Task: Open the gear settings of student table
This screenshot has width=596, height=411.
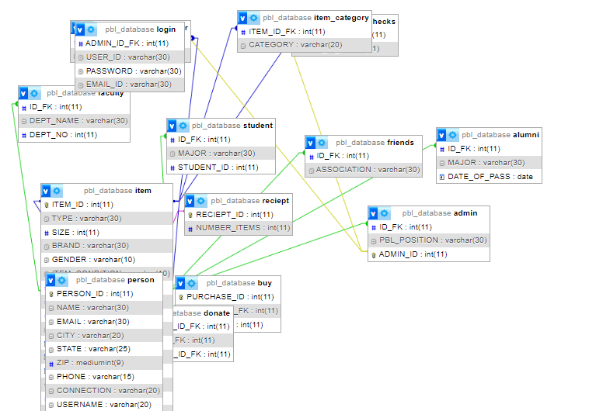Action: click(x=183, y=126)
